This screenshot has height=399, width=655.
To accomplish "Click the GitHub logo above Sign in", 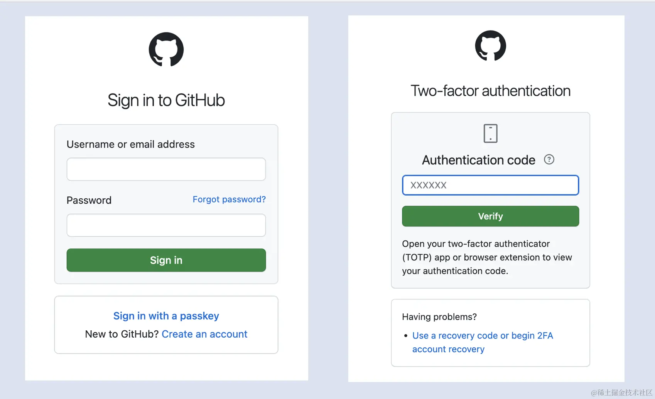I will tap(166, 49).
